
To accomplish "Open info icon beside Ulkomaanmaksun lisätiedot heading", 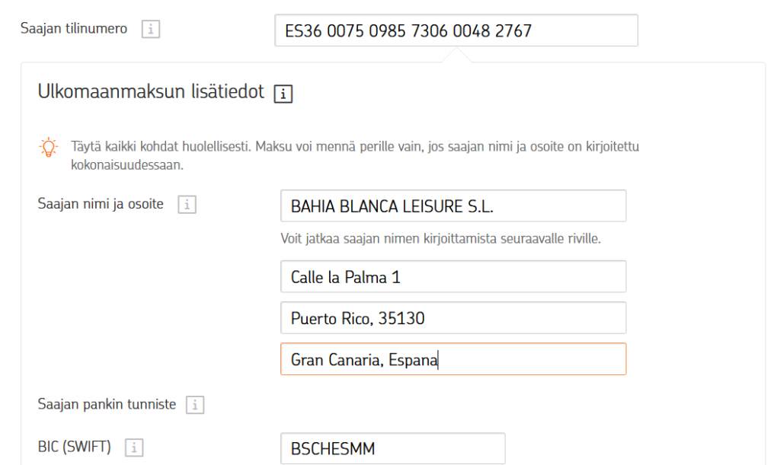I will (x=283, y=94).
